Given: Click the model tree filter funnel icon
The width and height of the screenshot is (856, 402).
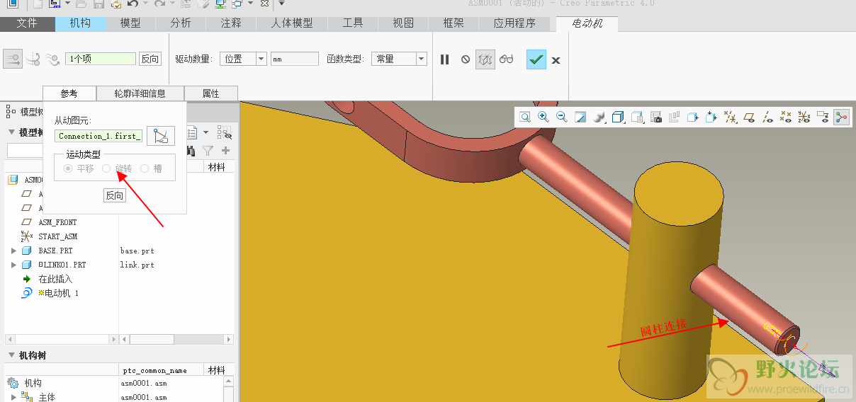Looking at the screenshot, I should point(208,150).
